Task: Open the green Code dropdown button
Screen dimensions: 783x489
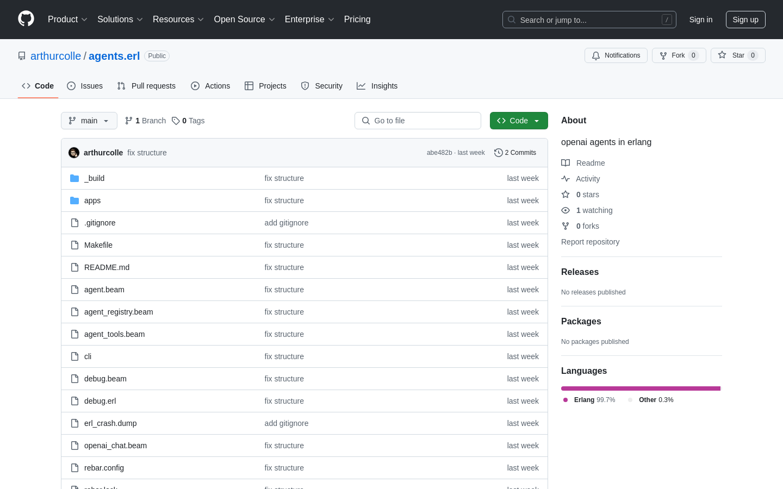Action: pyautogui.click(x=519, y=121)
